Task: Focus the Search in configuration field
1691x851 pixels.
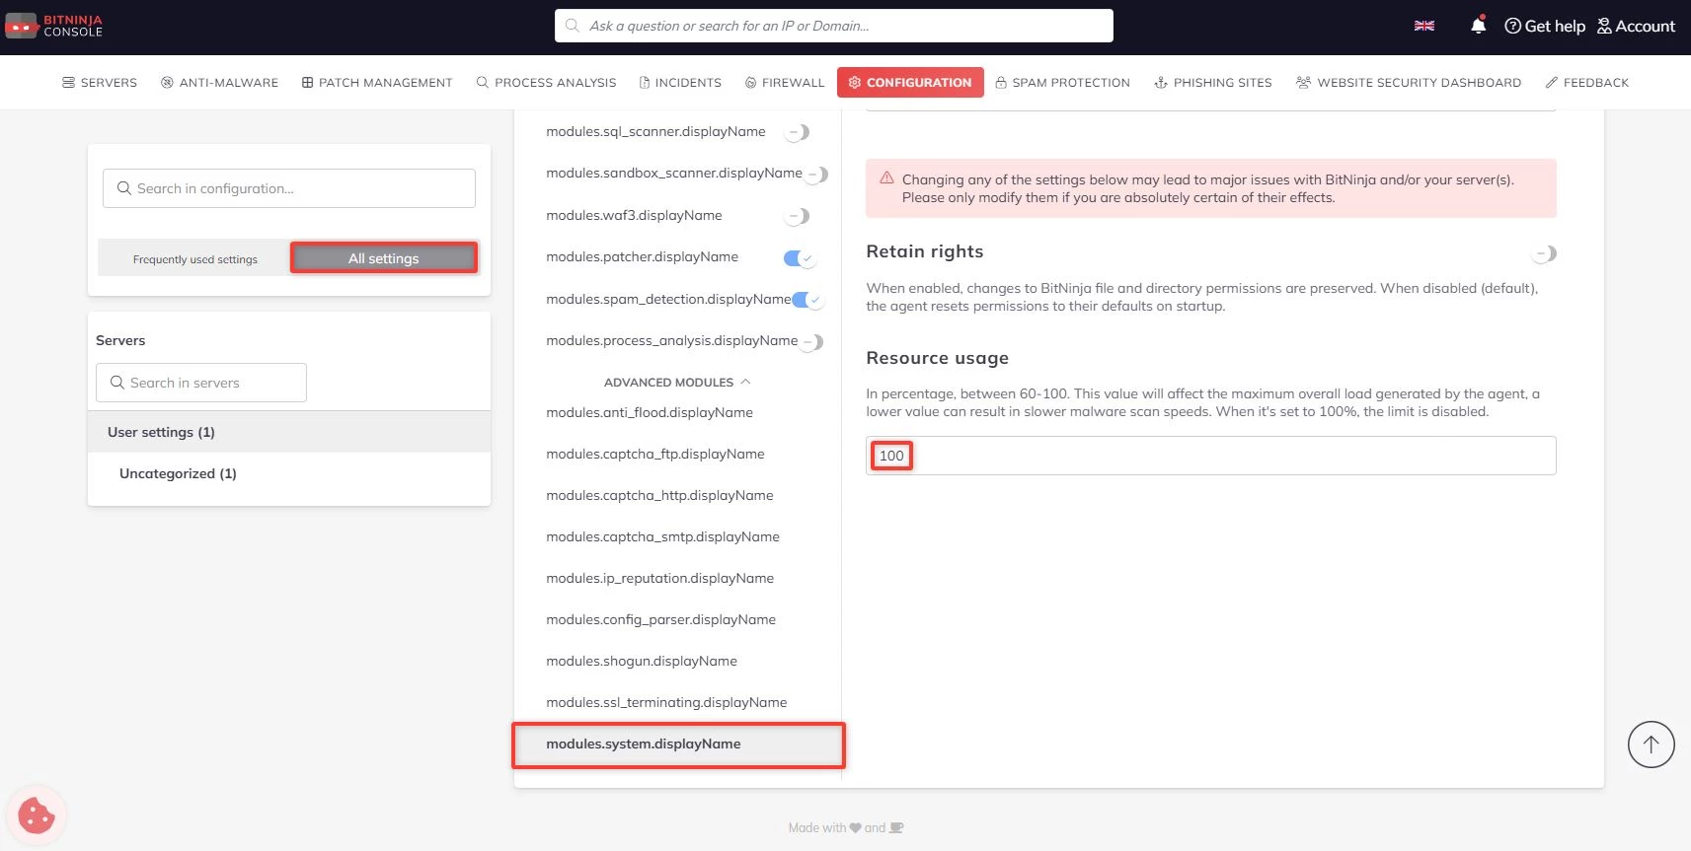Action: tap(289, 188)
